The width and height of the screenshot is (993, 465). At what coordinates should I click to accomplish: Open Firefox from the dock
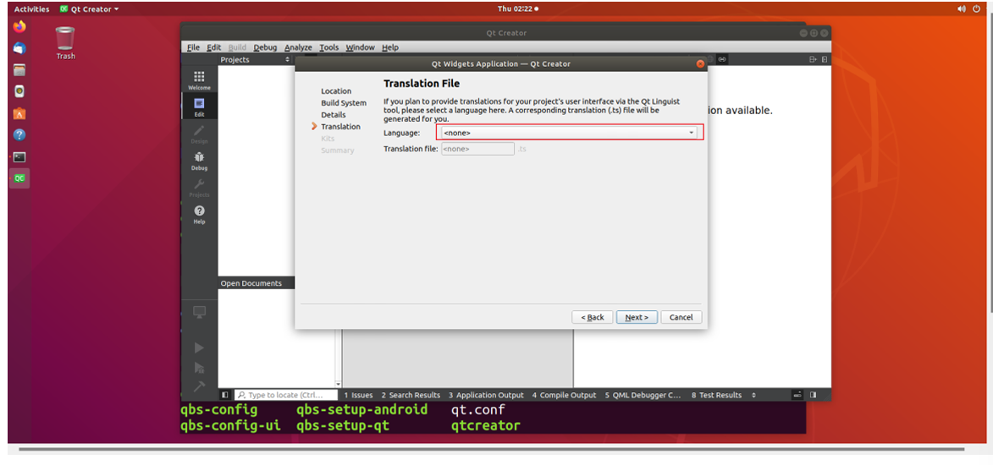tap(19, 26)
